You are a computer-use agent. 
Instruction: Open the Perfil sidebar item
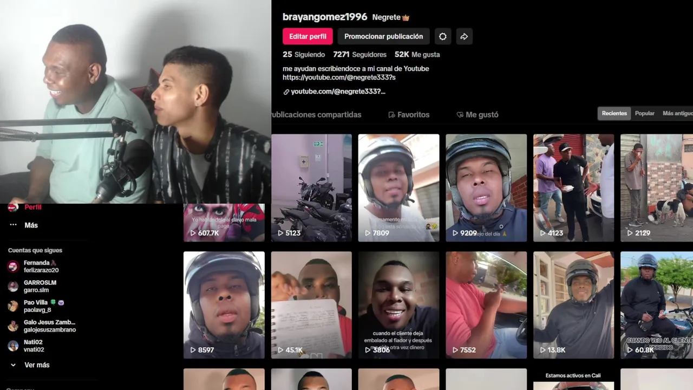[x=32, y=207]
